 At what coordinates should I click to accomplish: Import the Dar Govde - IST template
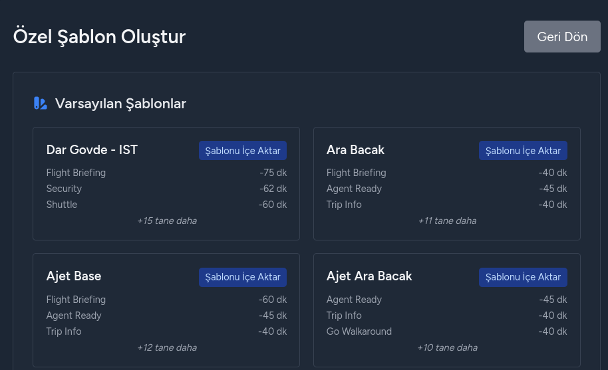click(x=242, y=151)
